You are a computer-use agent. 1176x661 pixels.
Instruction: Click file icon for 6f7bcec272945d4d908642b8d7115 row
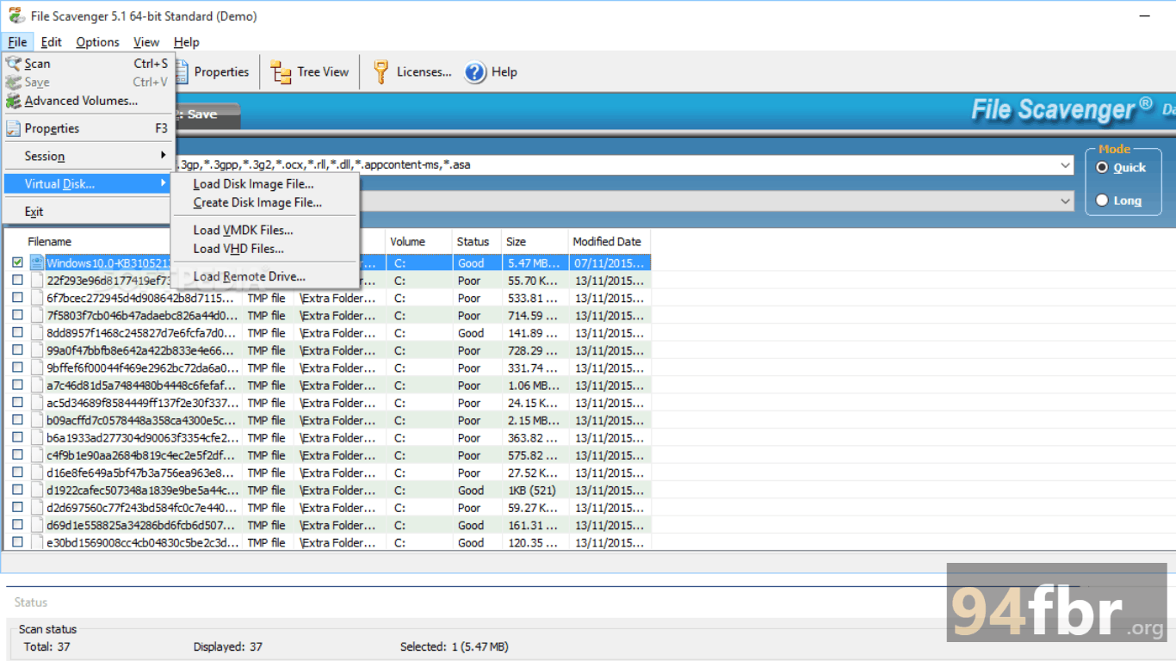(37, 298)
